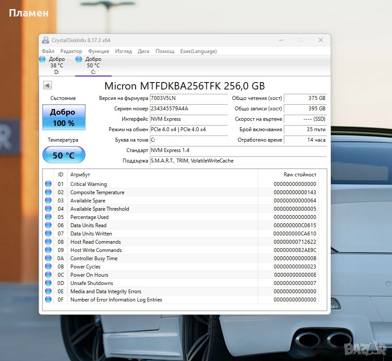This screenshot has height=361, width=392.
Task: Select the drive C: disk tab
Action: [x=93, y=66]
